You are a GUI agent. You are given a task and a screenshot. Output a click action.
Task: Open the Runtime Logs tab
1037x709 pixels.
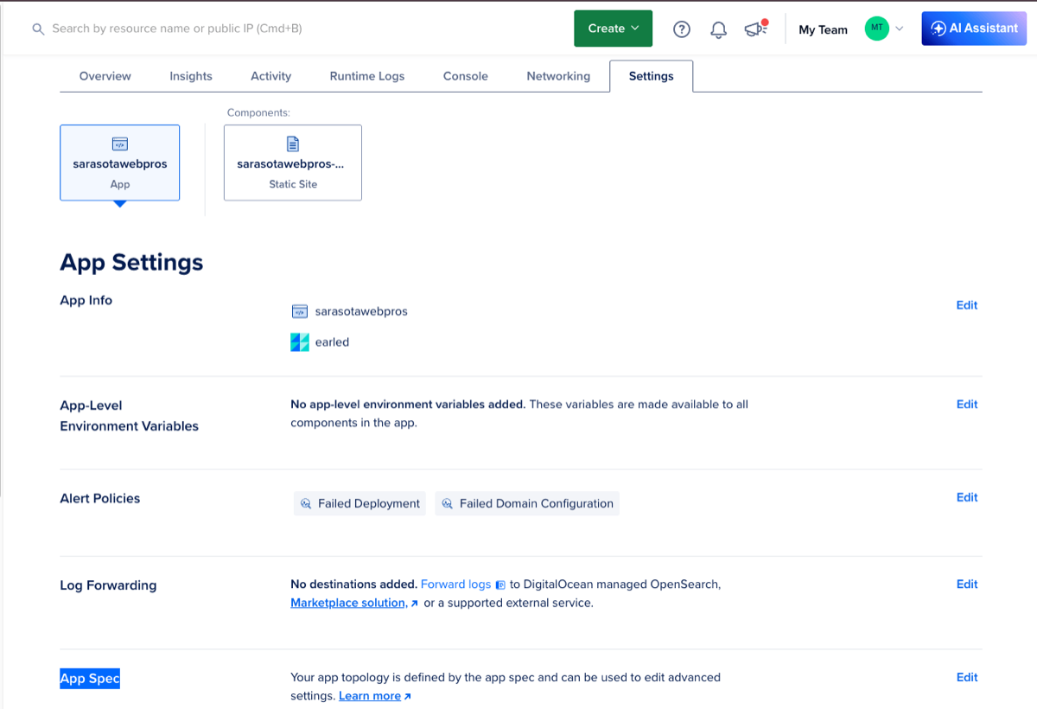[367, 76]
